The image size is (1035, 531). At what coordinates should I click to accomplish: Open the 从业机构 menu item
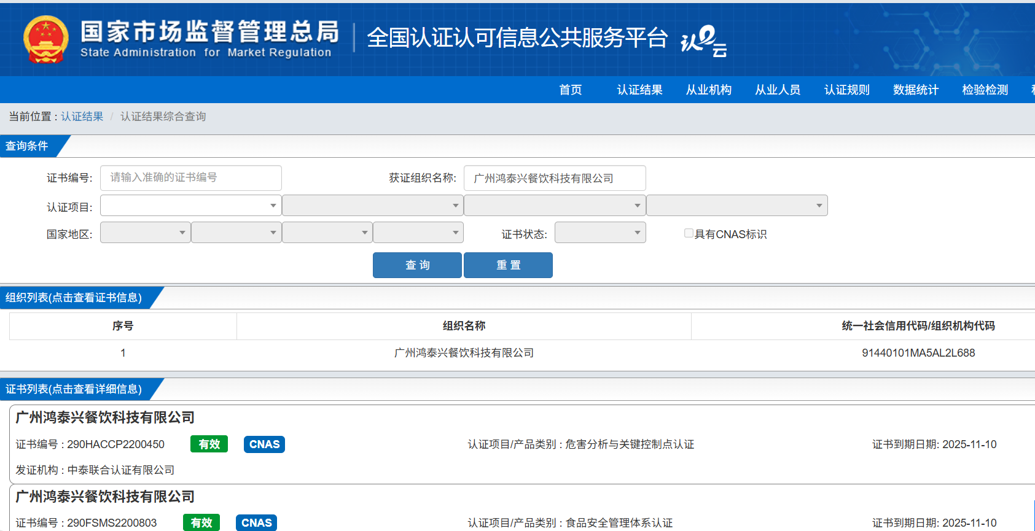[x=708, y=90]
